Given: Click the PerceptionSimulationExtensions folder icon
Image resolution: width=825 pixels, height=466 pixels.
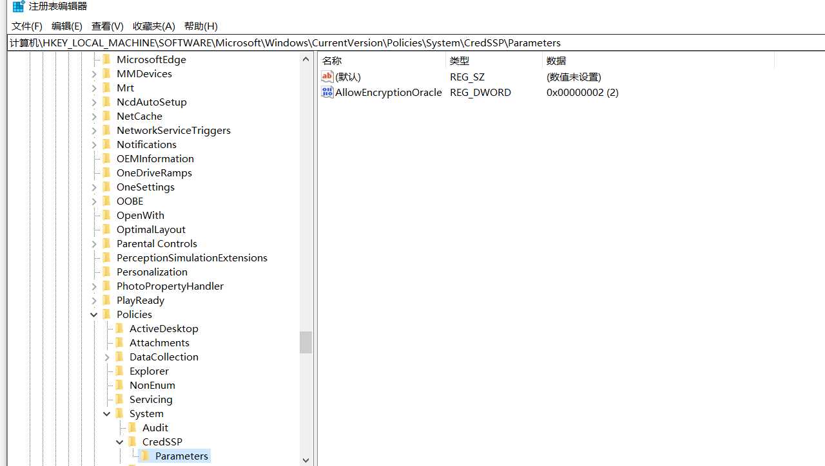Looking at the screenshot, I should [107, 257].
